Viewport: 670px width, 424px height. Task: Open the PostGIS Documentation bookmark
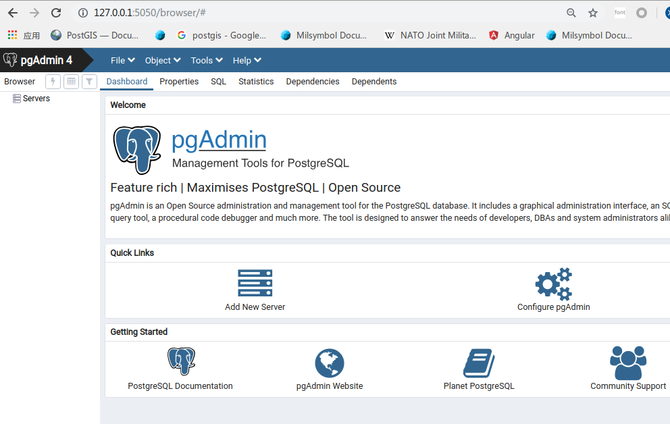coord(95,35)
